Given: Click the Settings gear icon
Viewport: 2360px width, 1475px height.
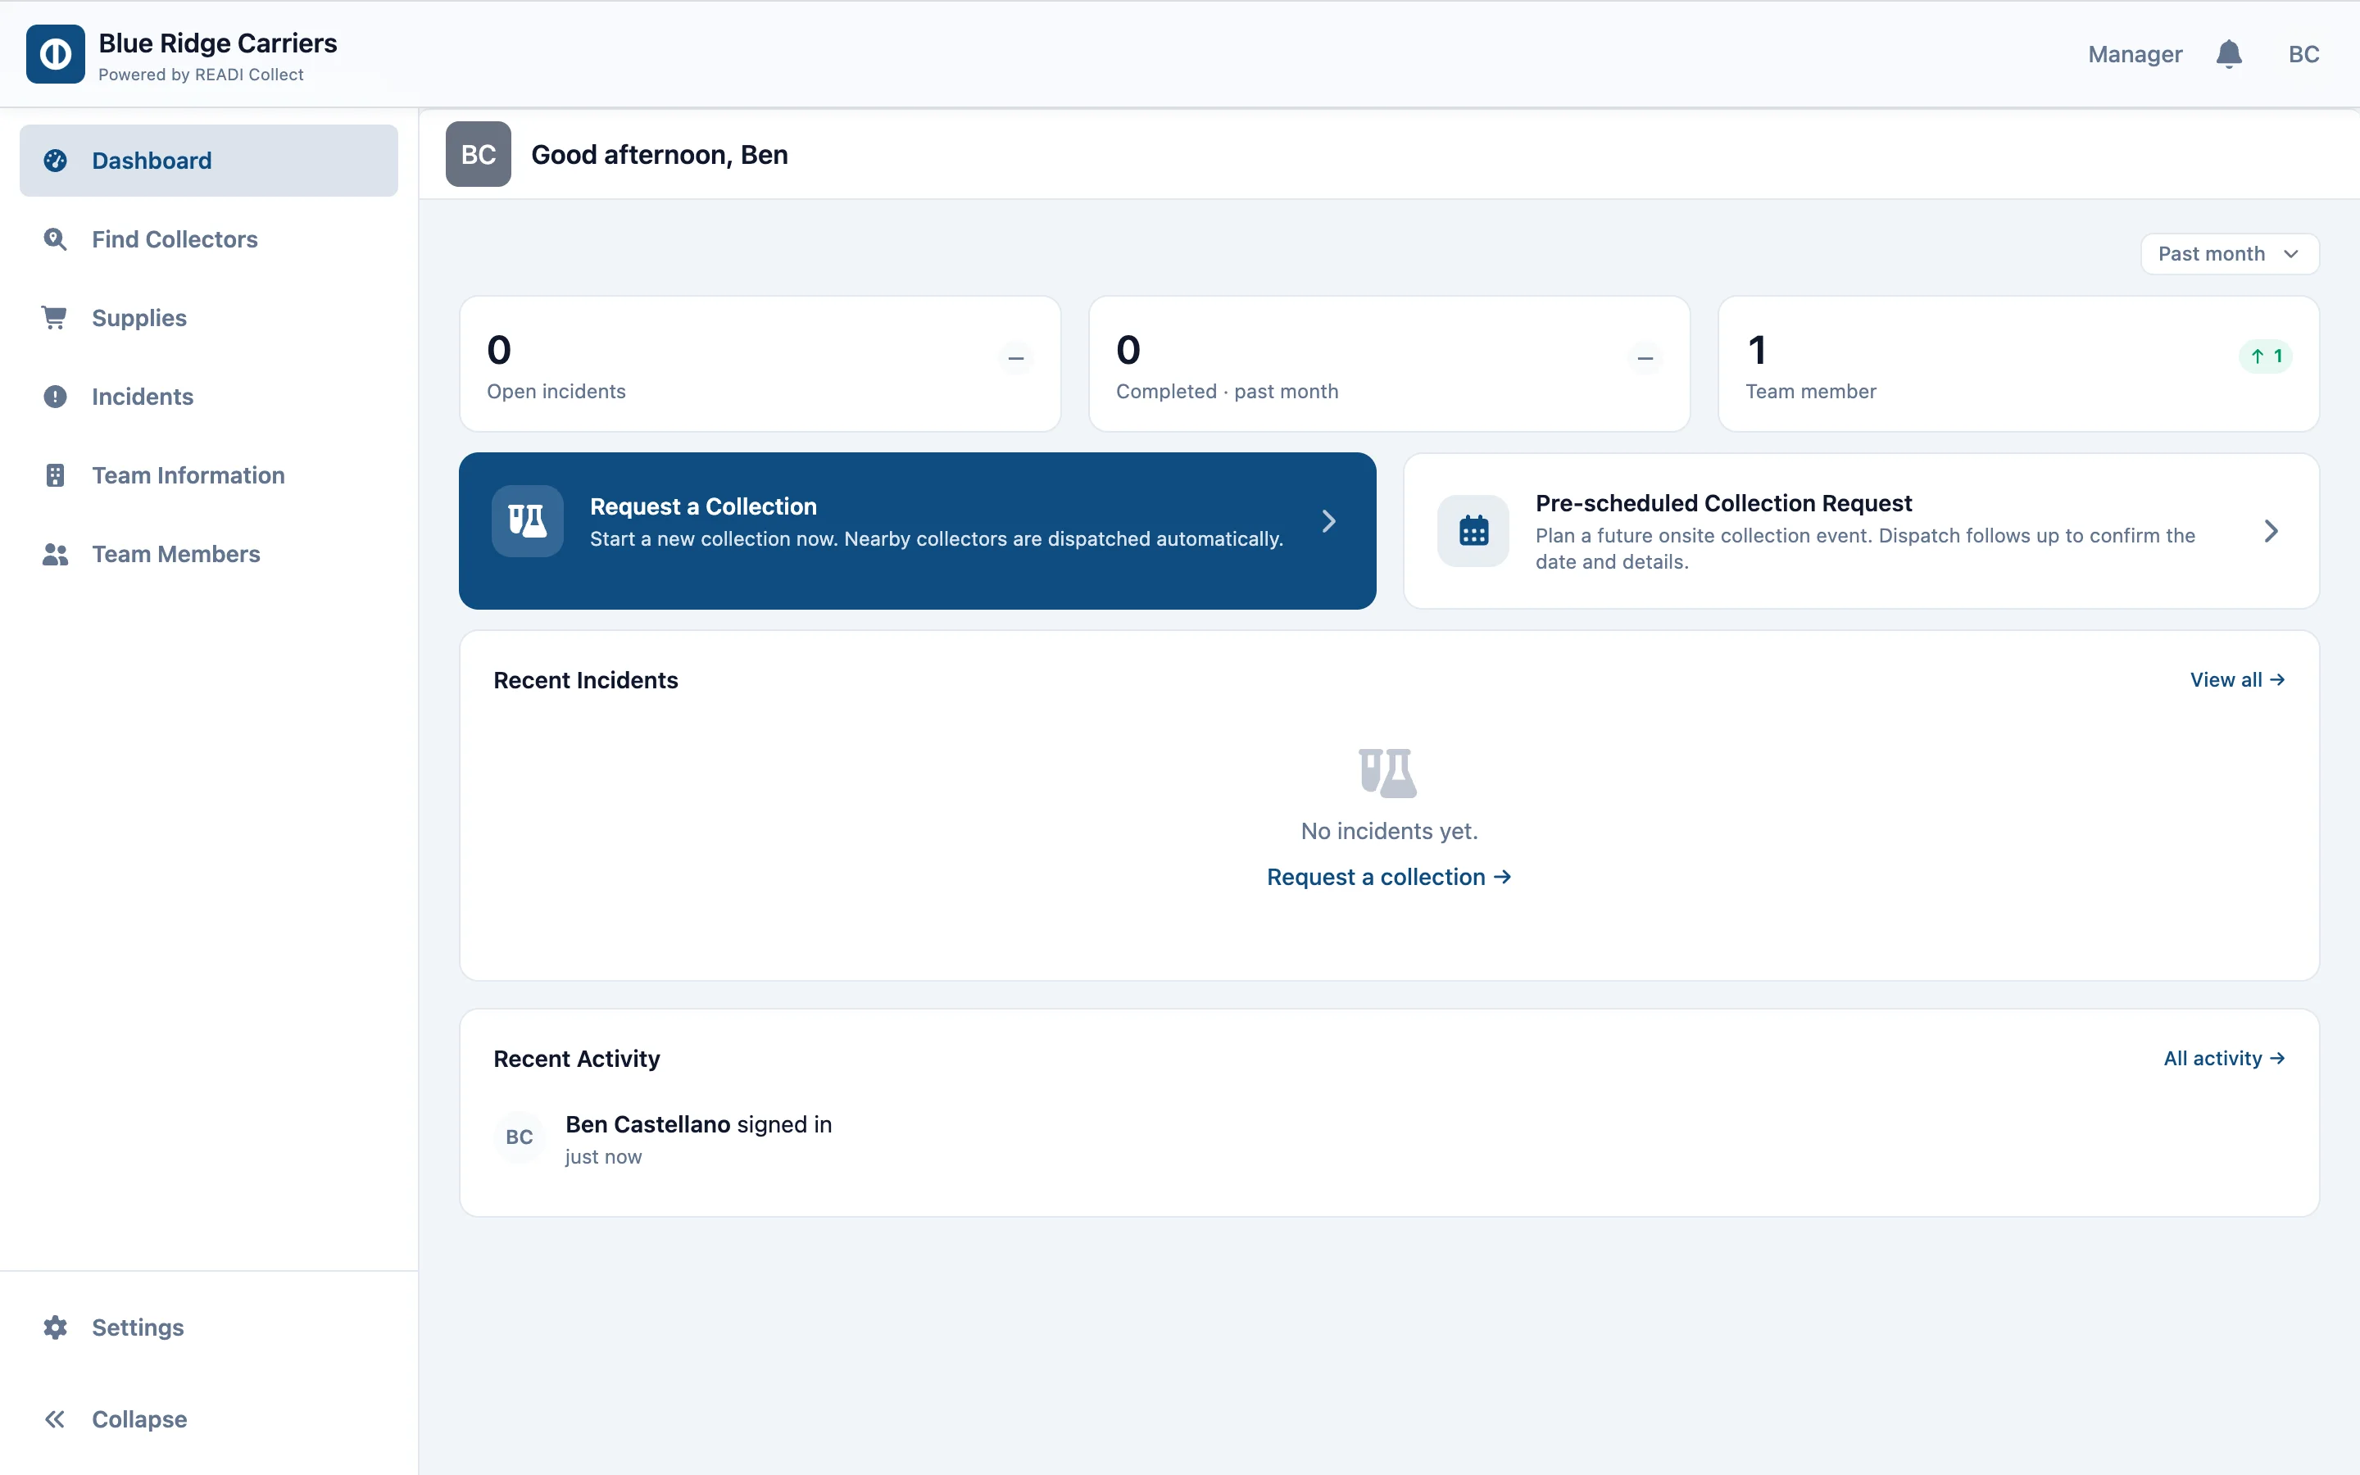Looking at the screenshot, I should (56, 1327).
